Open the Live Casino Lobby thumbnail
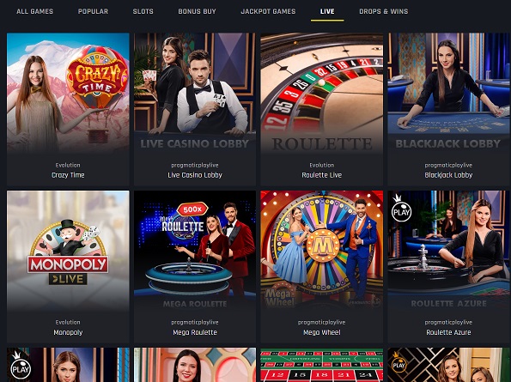Screen dimensions: 511x382 click(x=195, y=93)
